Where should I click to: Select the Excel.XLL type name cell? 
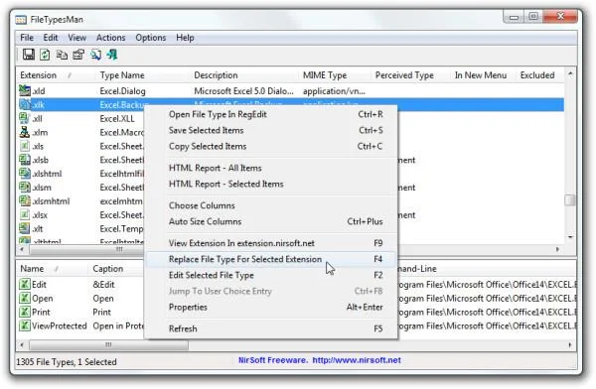(117, 118)
